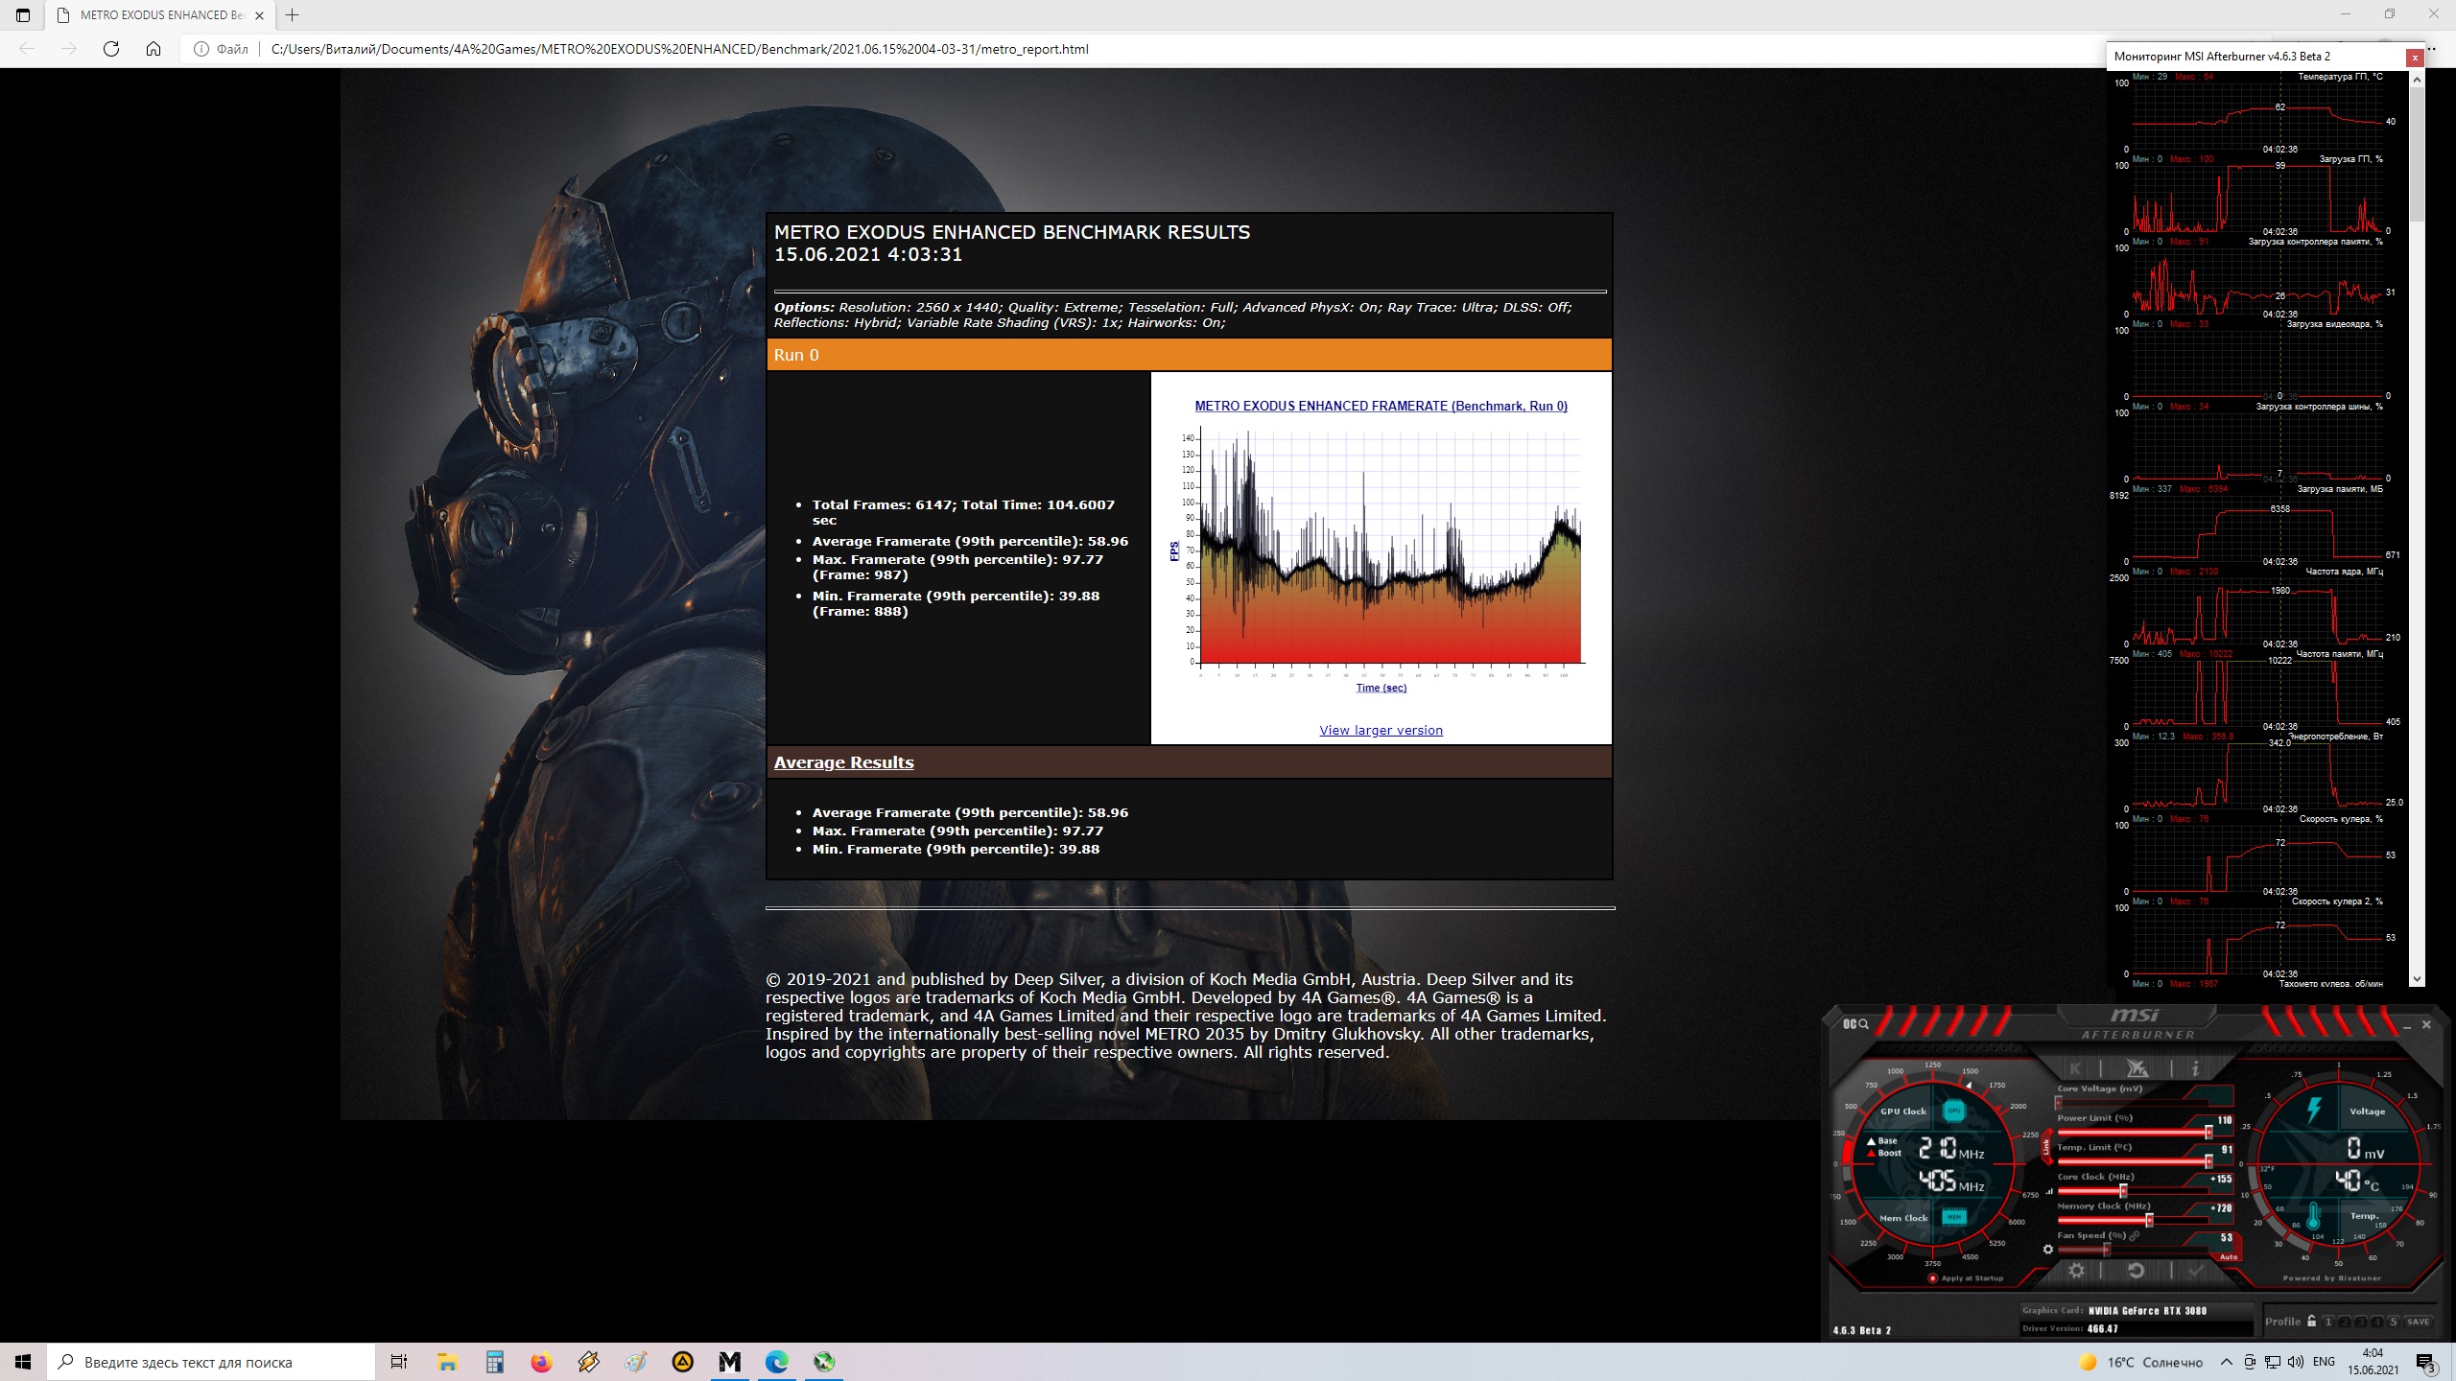Adjust the Core Clock slider
The height and width of the screenshot is (1381, 2456).
(x=2123, y=1191)
